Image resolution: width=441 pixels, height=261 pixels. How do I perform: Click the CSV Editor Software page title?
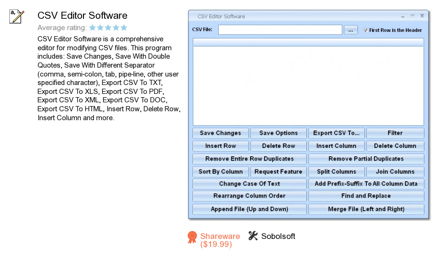pos(83,15)
